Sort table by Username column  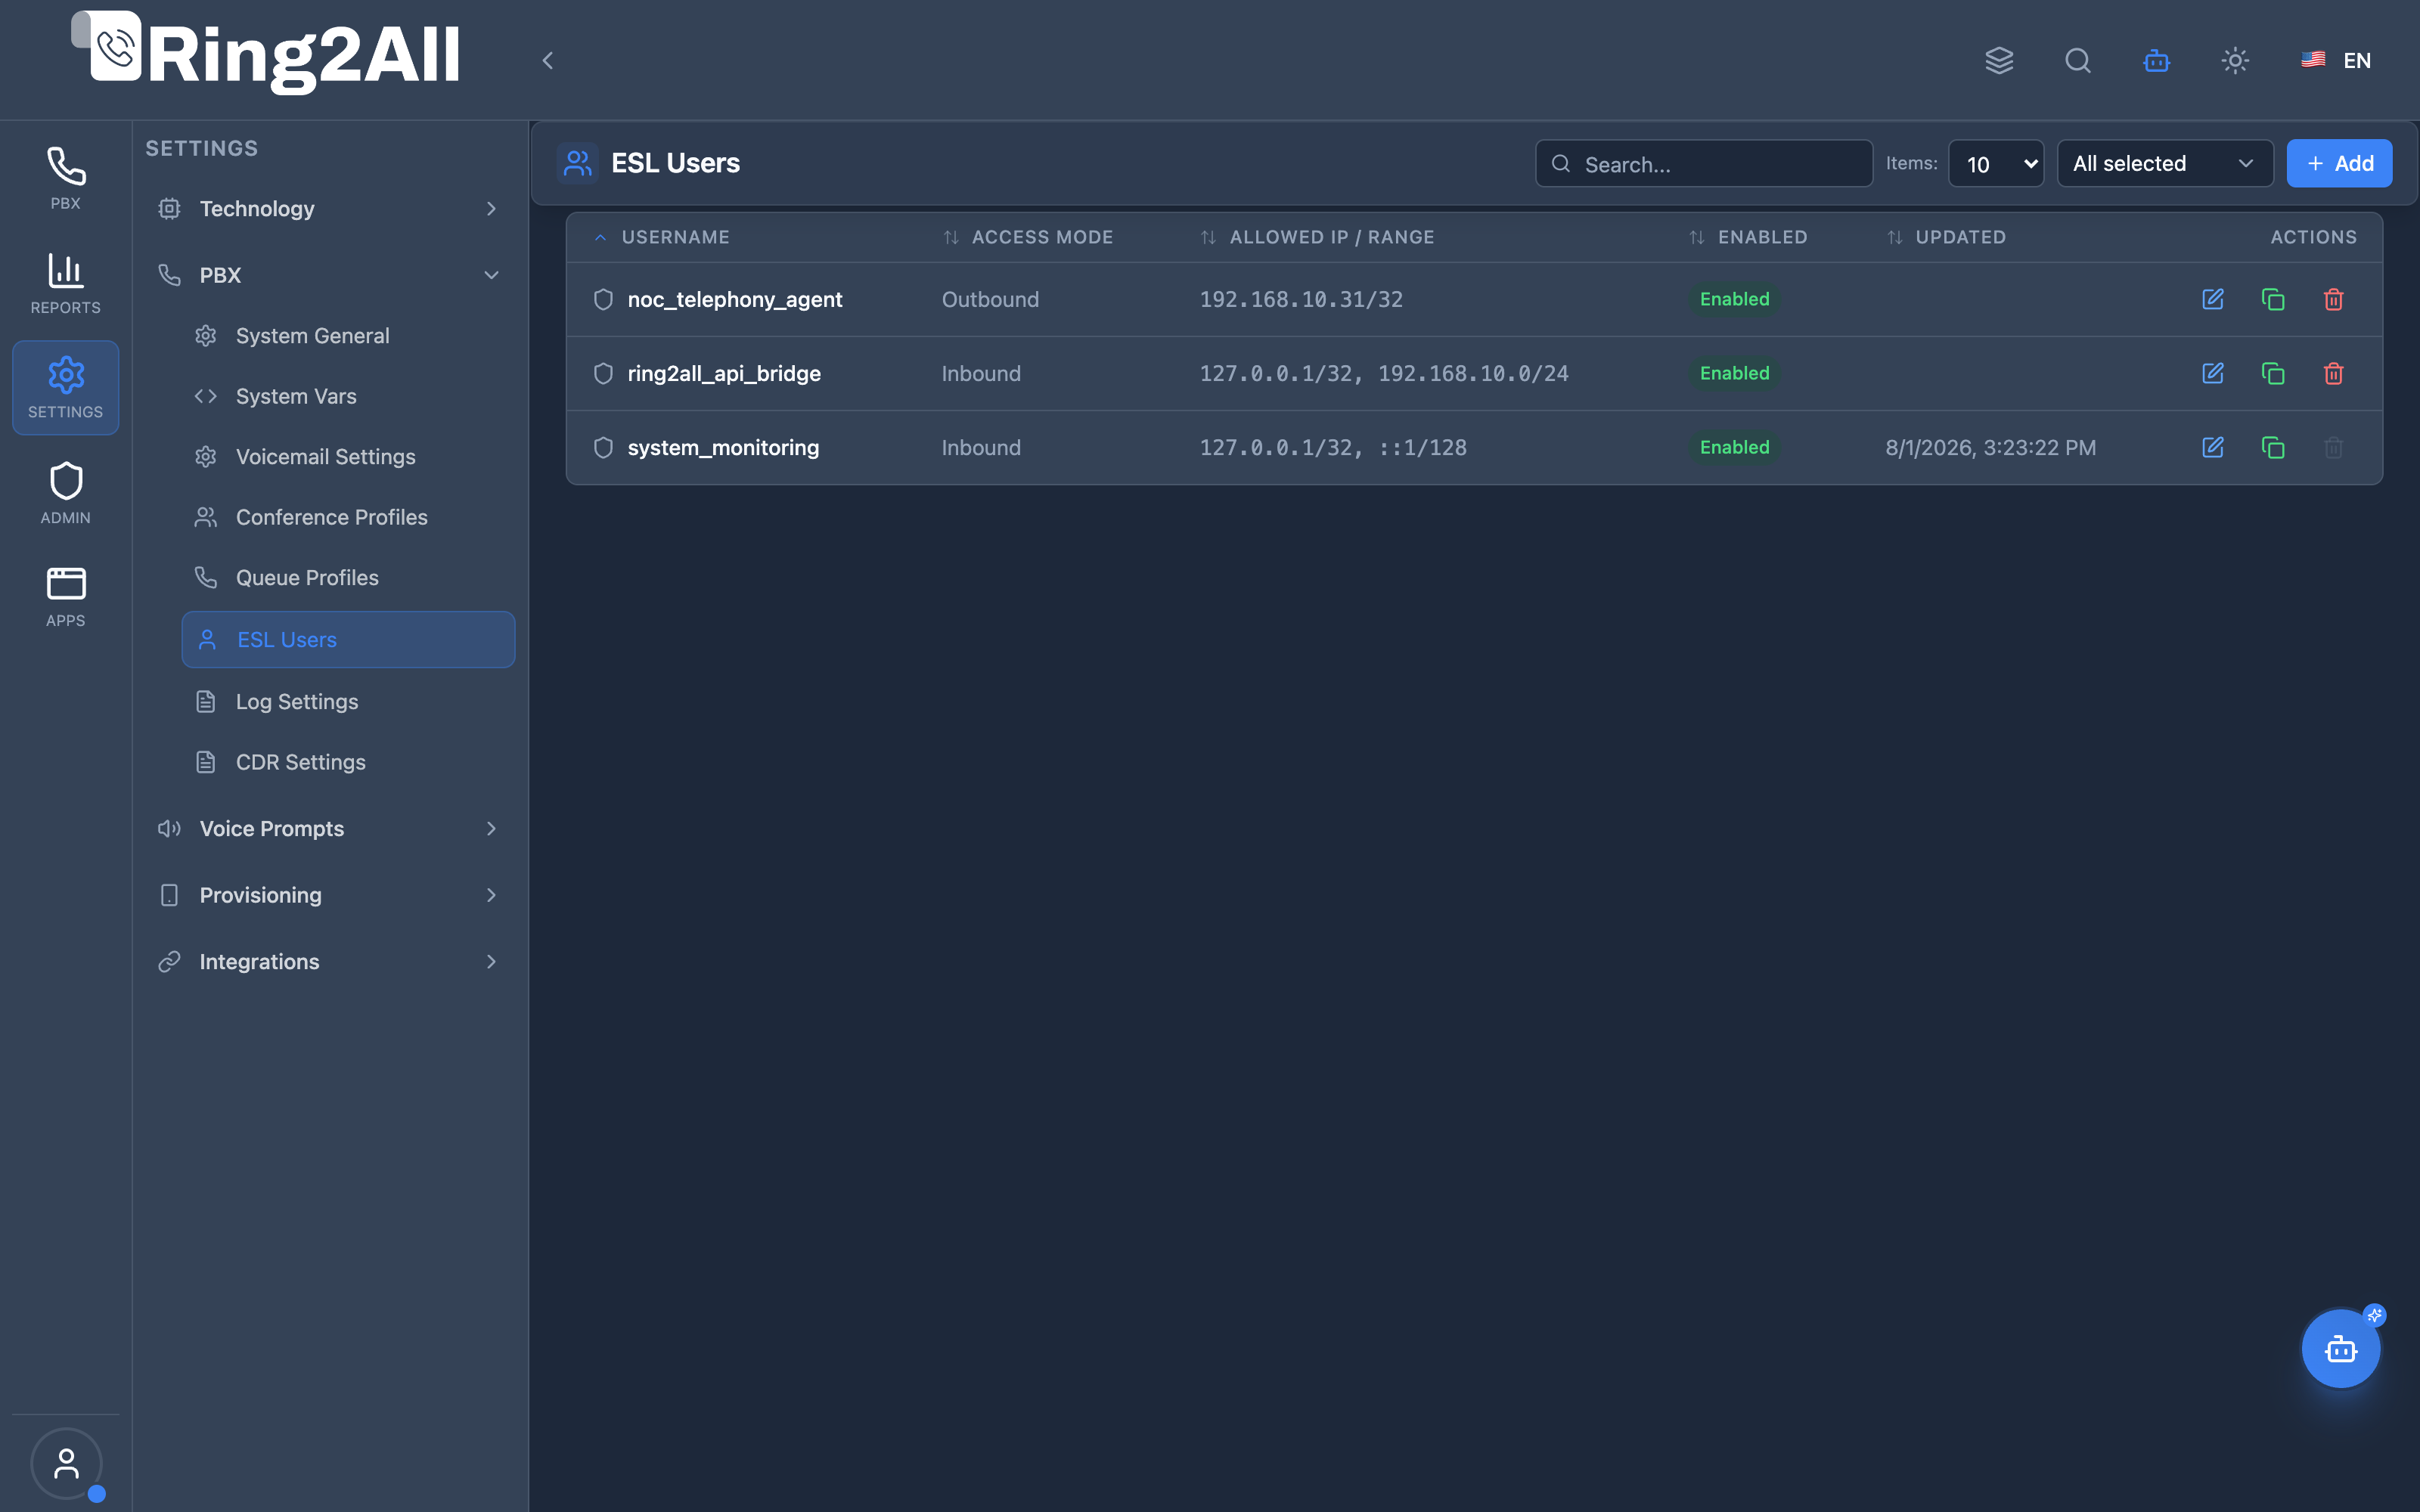(x=663, y=237)
